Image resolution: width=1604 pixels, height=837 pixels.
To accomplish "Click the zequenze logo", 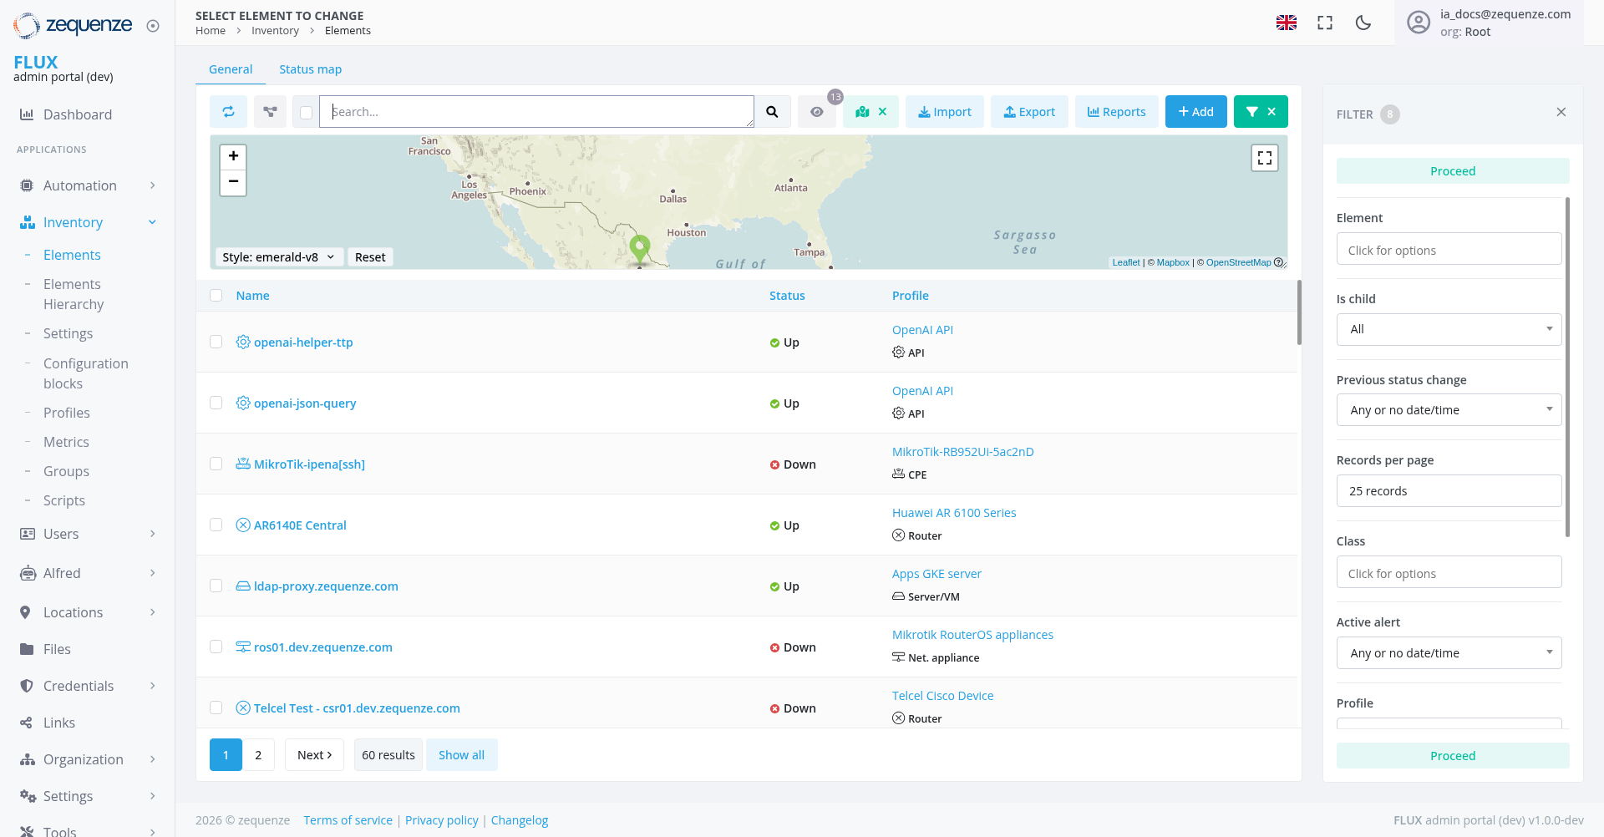I will coord(74,25).
